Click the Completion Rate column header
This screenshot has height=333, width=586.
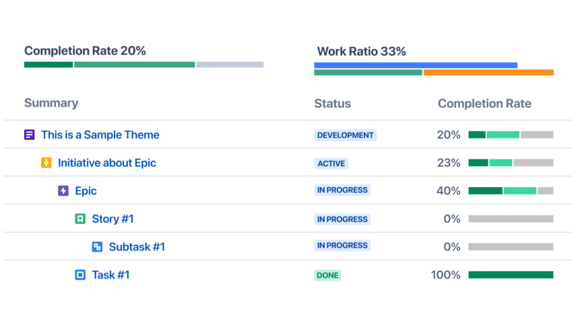click(484, 104)
